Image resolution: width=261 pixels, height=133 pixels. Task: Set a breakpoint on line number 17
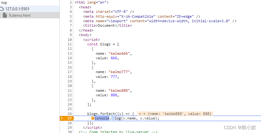click(70, 72)
